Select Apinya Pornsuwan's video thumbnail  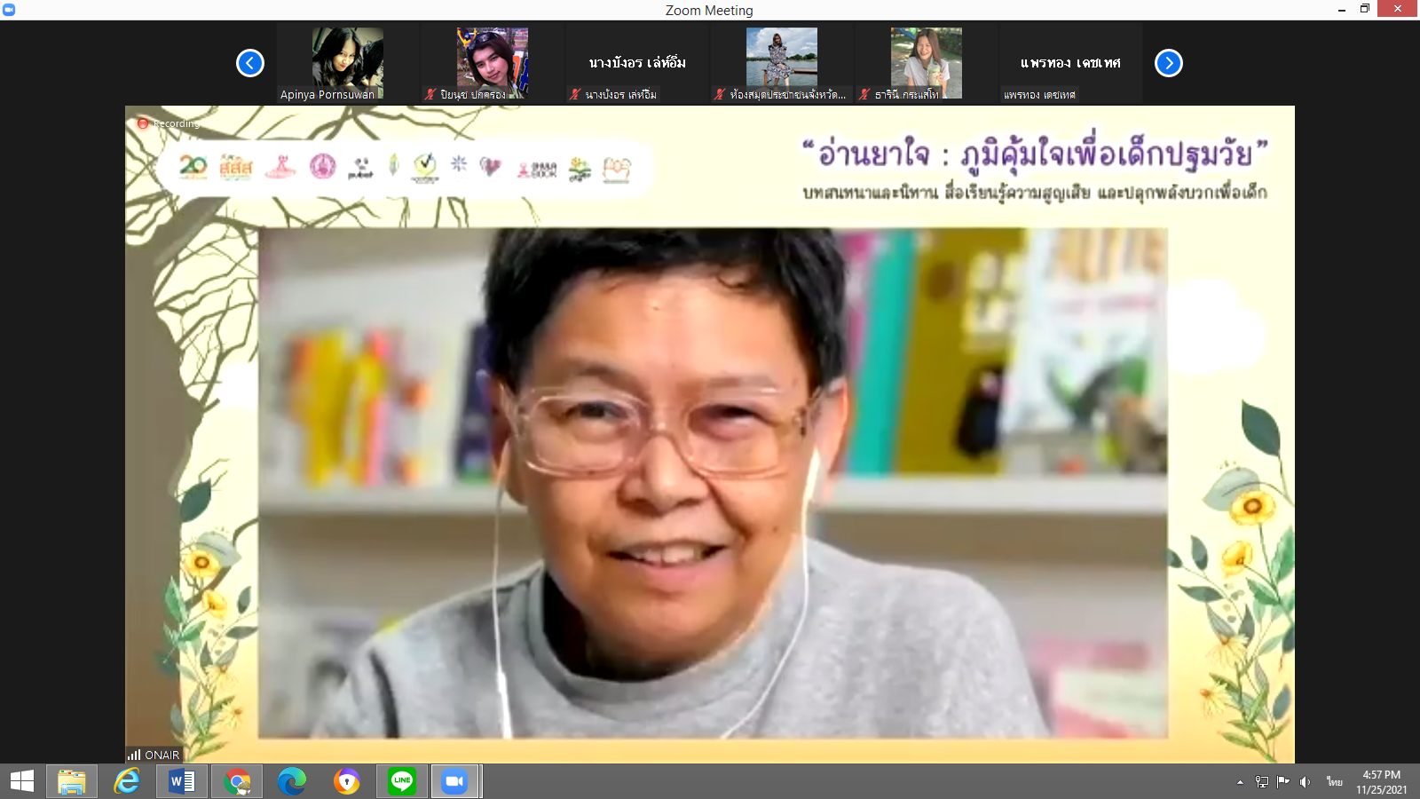click(x=347, y=62)
